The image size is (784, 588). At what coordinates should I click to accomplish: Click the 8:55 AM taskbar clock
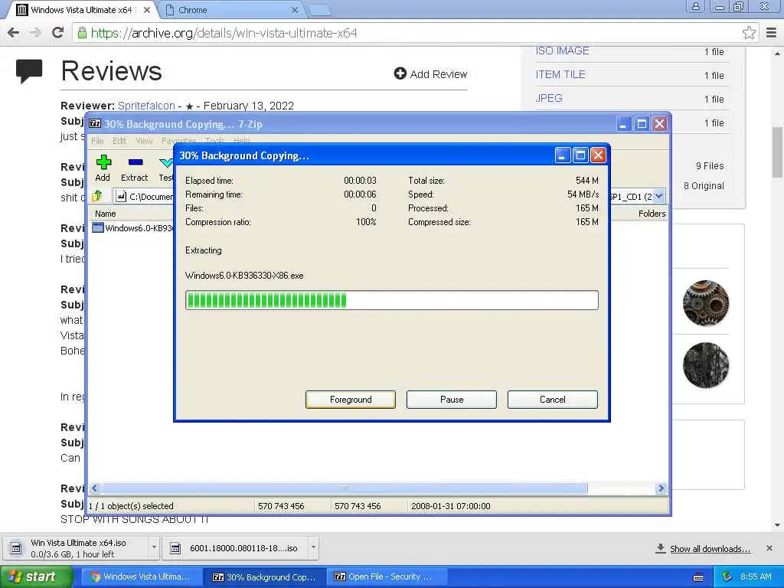pyautogui.click(x=756, y=577)
